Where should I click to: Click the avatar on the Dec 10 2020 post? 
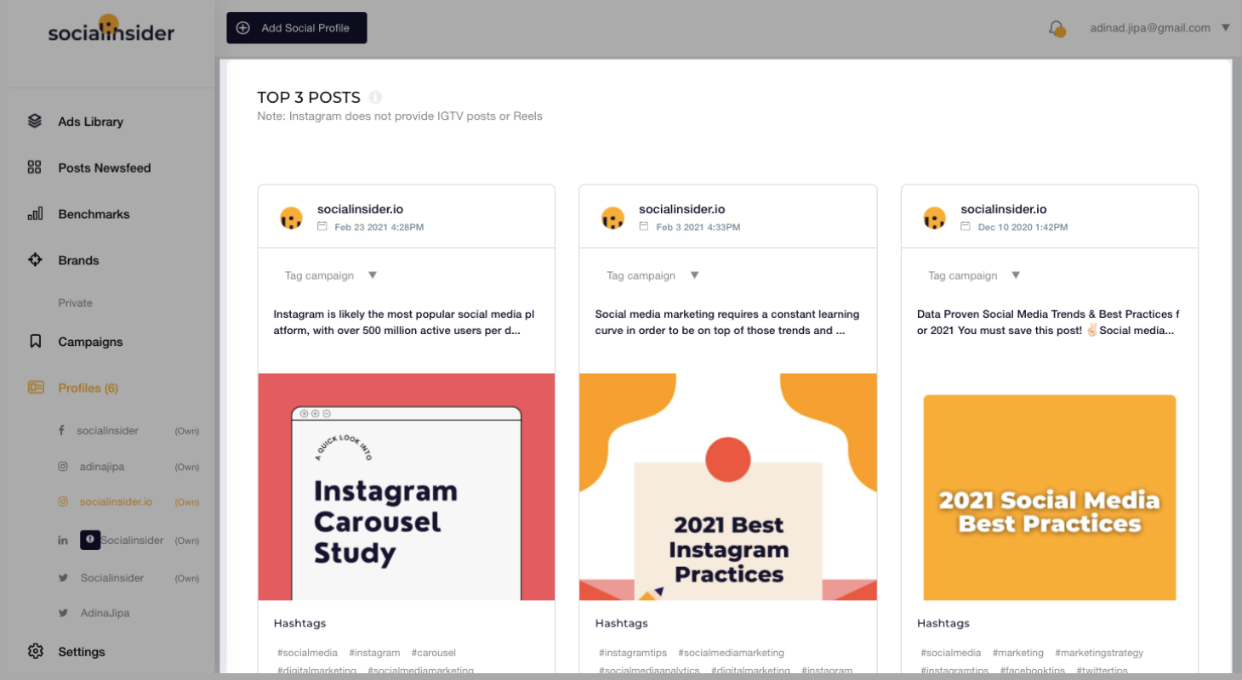click(x=934, y=218)
